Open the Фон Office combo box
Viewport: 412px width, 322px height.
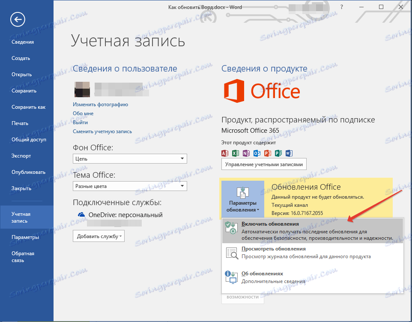(x=130, y=158)
